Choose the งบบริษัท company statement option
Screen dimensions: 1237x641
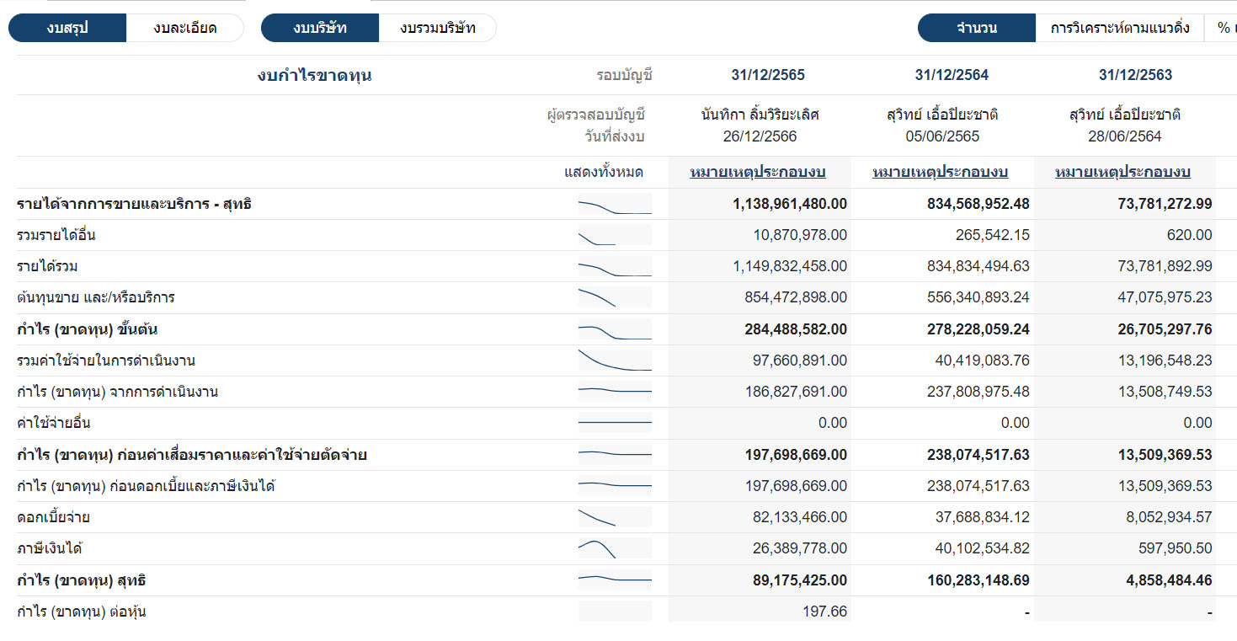click(320, 28)
